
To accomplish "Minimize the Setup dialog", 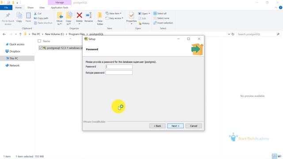I will tap(178, 39).
